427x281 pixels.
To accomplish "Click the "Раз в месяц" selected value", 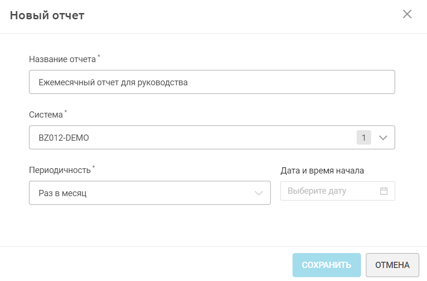I will (x=63, y=193).
